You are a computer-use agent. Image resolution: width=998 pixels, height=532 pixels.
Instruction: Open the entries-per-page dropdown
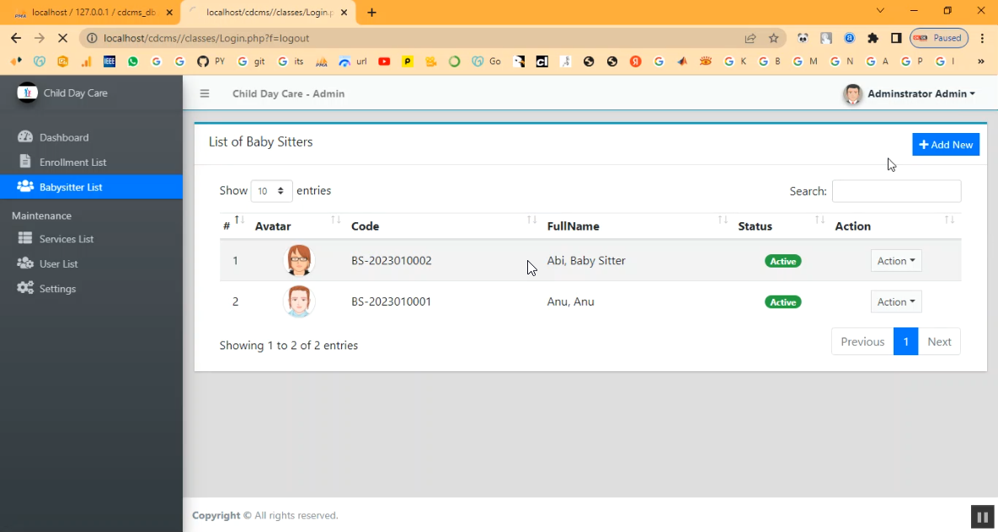click(271, 191)
